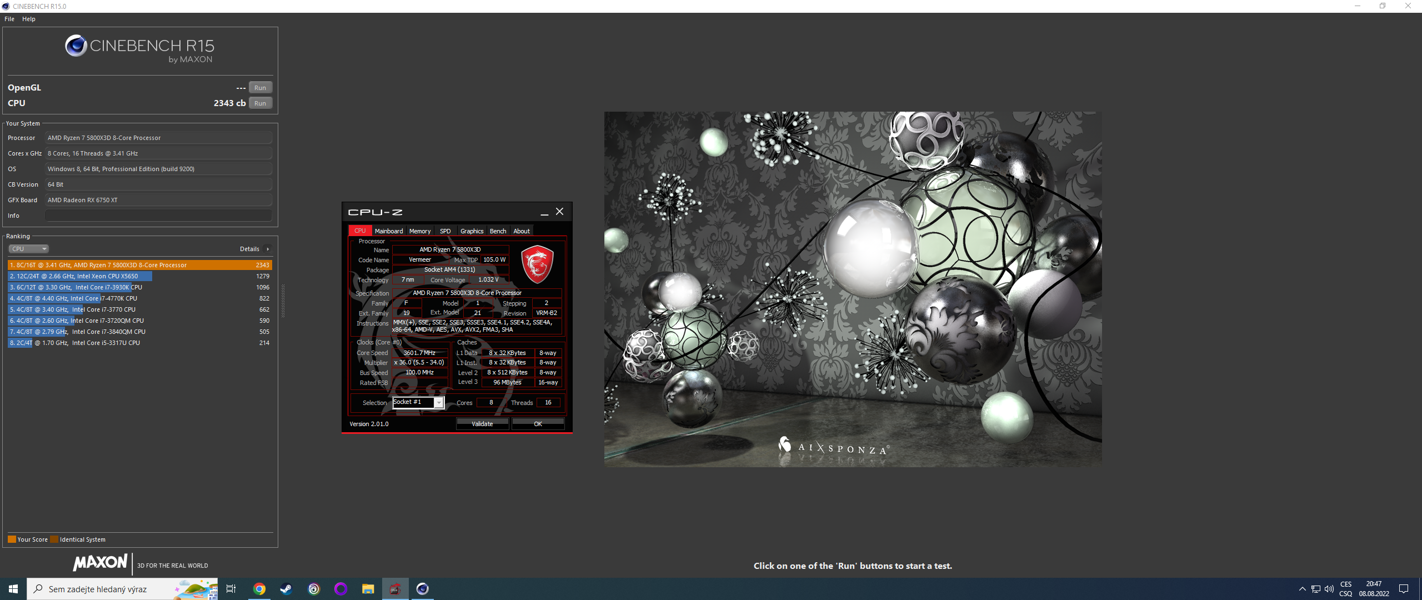
Task: Click the Cinebench icon in taskbar
Action: tap(423, 589)
